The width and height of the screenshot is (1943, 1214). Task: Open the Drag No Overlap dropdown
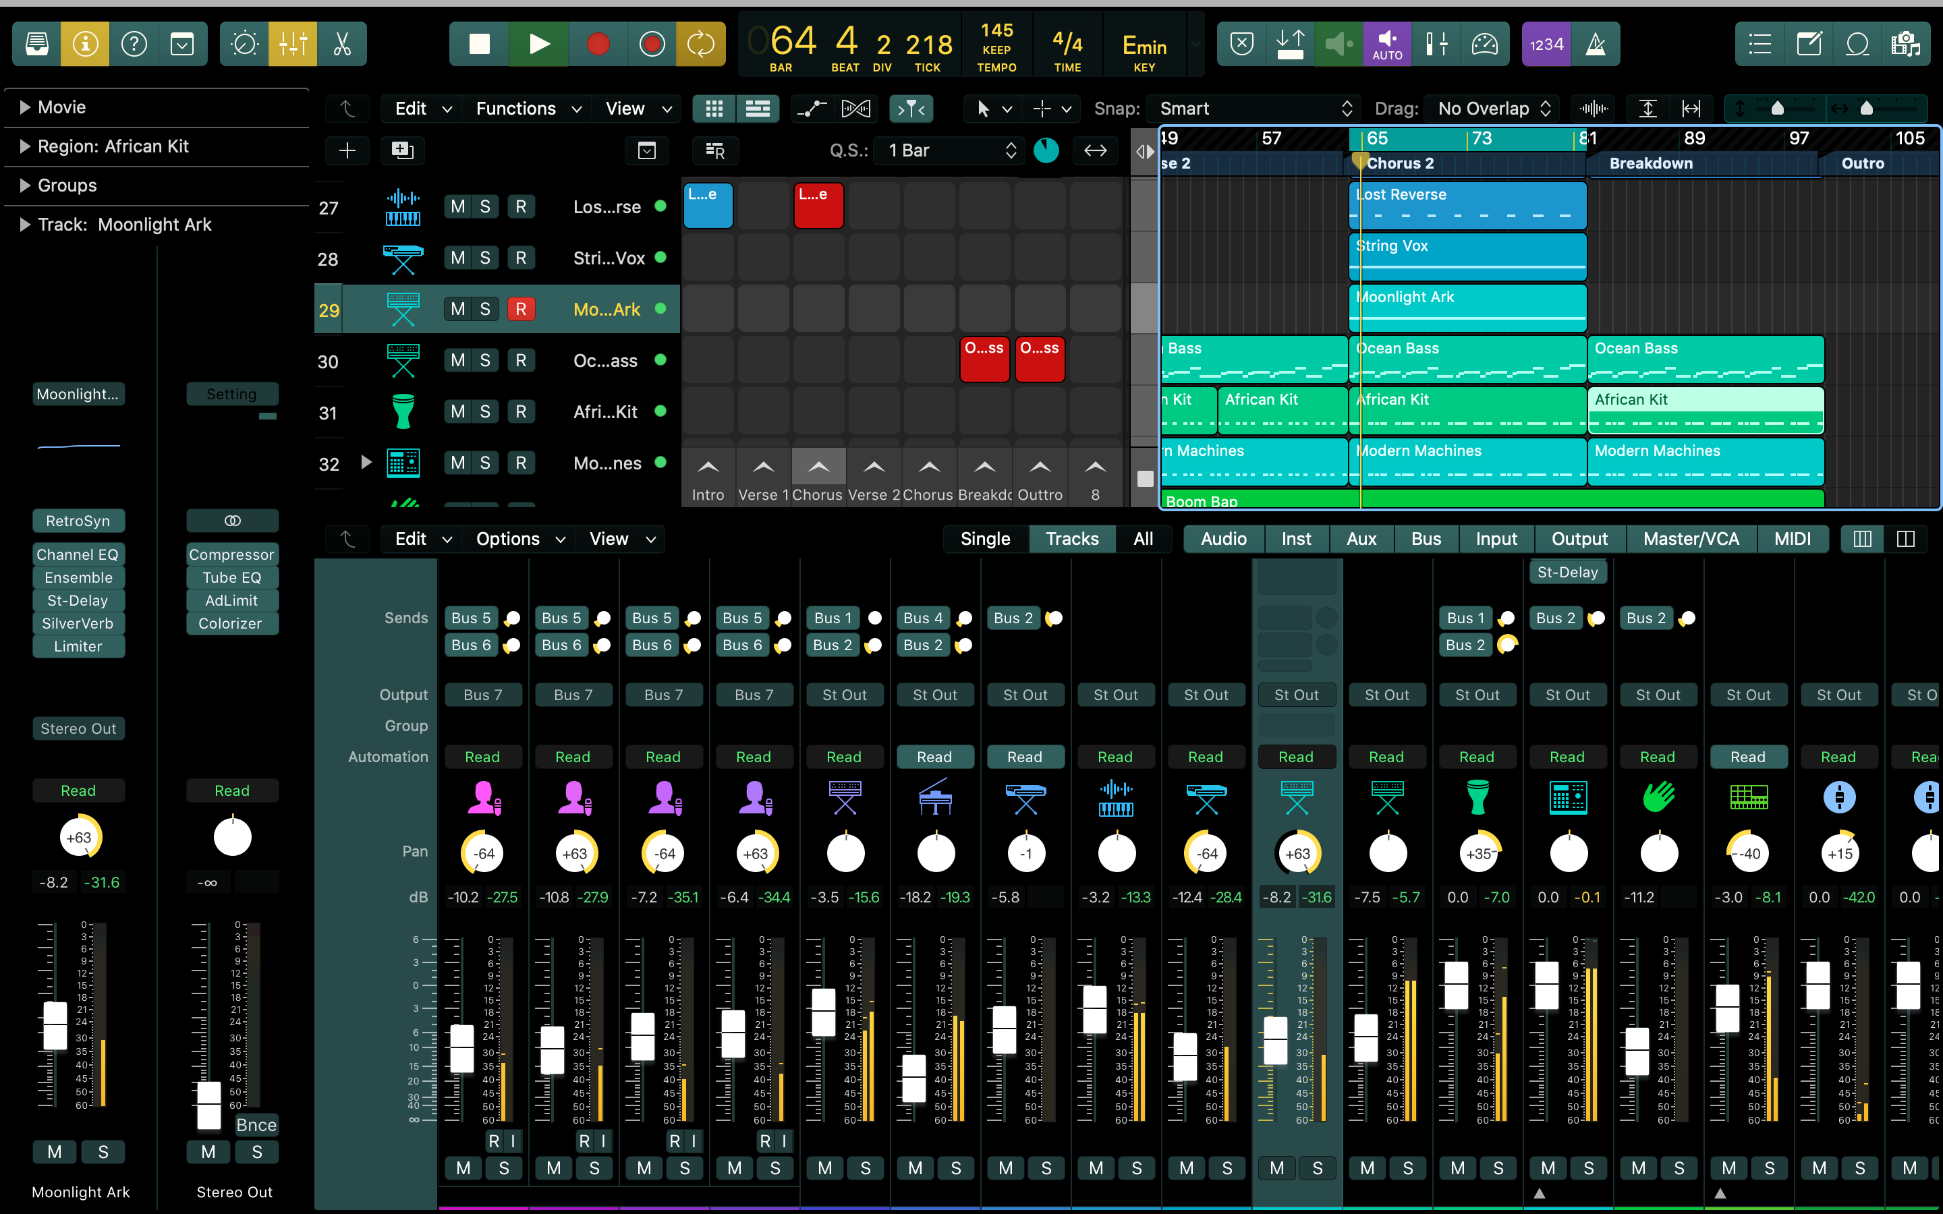pos(1492,109)
